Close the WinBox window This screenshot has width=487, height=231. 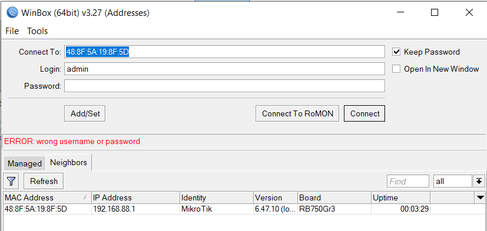[x=469, y=12]
